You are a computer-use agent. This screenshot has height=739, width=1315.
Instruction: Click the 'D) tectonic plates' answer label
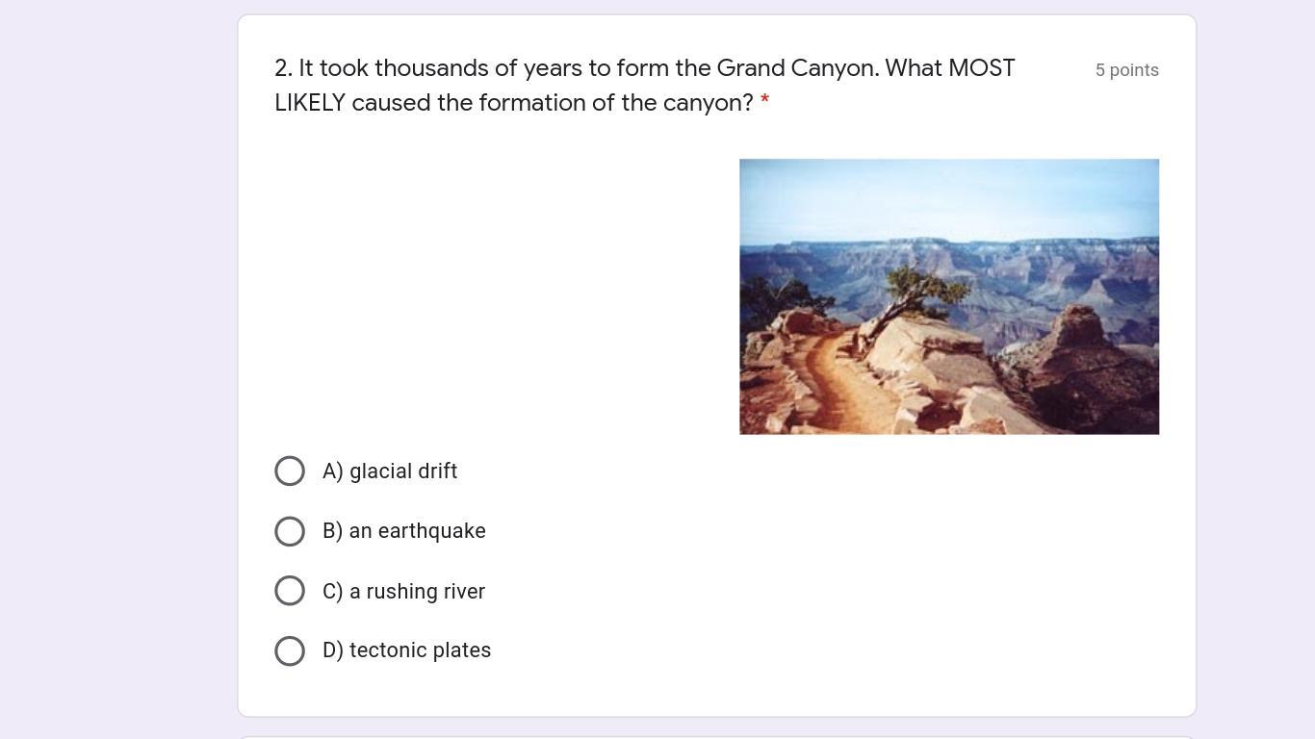tap(407, 650)
